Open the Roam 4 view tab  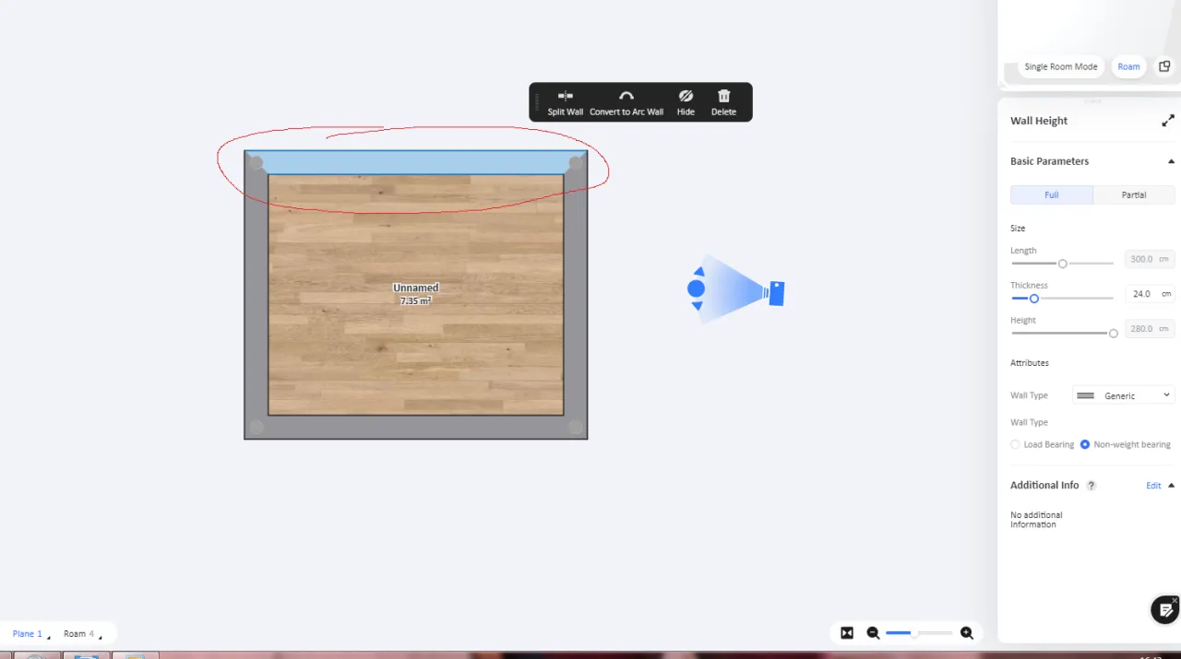[78, 634]
